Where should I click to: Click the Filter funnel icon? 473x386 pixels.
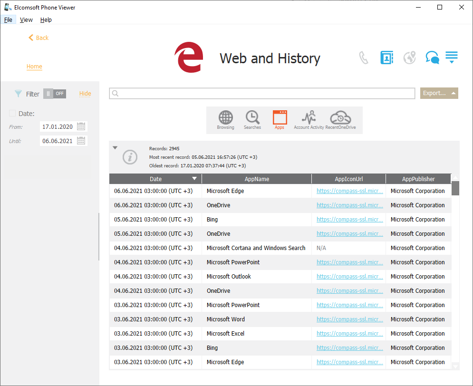(18, 94)
